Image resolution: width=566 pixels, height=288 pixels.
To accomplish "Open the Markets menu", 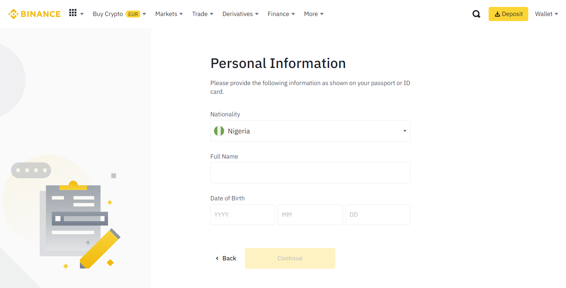I will (x=169, y=14).
